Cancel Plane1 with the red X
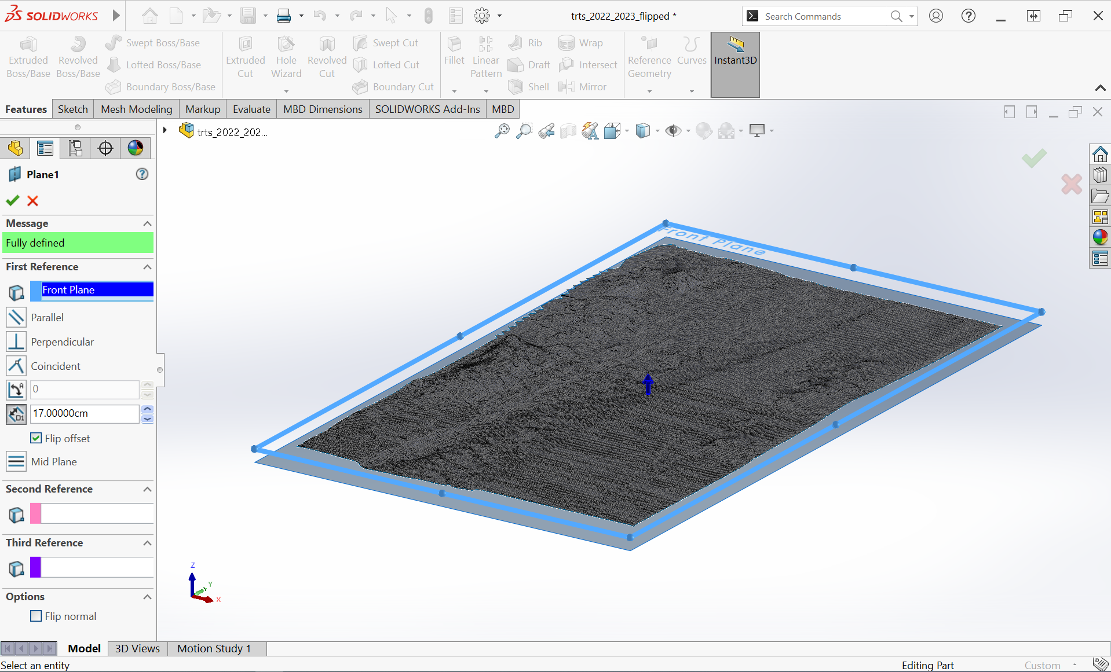 (x=33, y=201)
